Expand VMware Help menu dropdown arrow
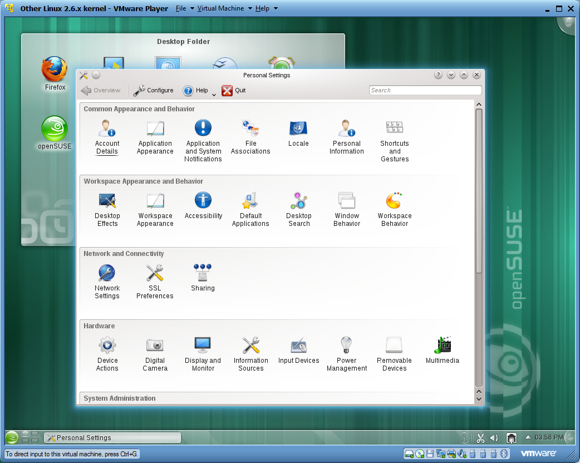 tap(276, 8)
